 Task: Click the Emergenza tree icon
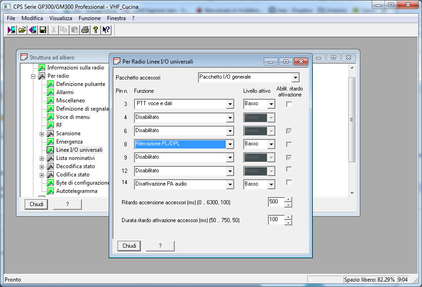coord(50,142)
